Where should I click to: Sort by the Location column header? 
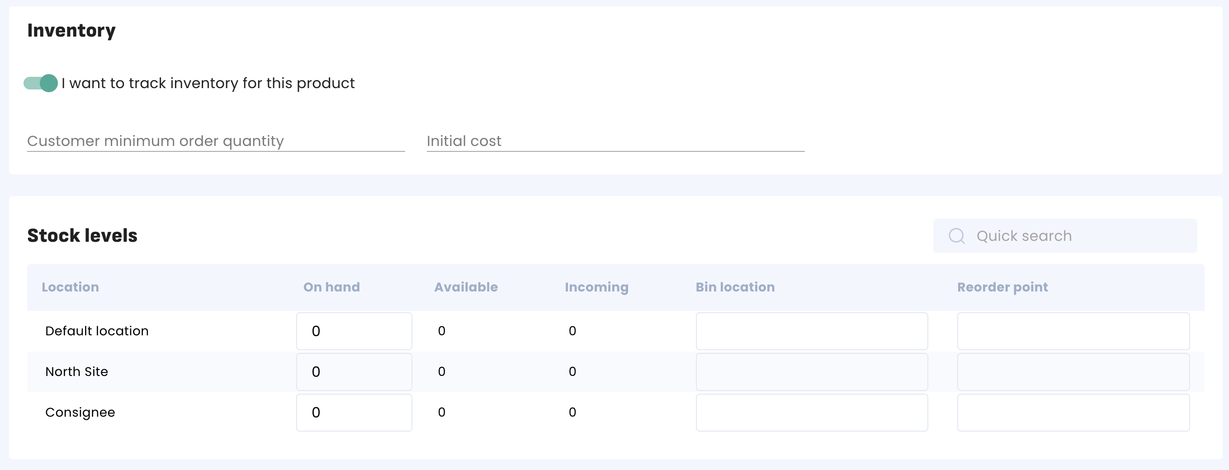click(70, 287)
